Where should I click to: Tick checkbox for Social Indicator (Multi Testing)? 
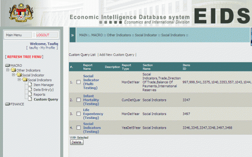coord(78,82)
